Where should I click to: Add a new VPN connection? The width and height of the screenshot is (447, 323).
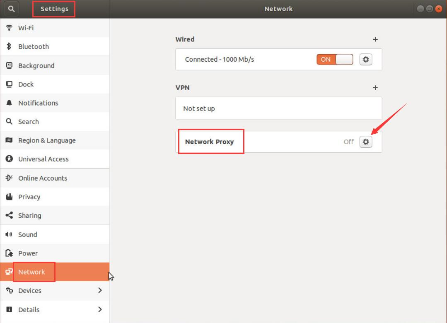coord(375,88)
